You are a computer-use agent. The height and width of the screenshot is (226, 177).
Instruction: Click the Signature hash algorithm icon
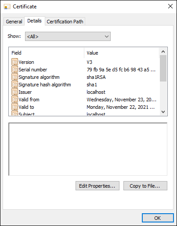point(14,84)
